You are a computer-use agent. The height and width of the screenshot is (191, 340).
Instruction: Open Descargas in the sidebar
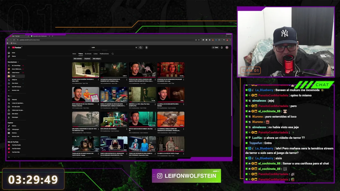[x=16, y=117]
